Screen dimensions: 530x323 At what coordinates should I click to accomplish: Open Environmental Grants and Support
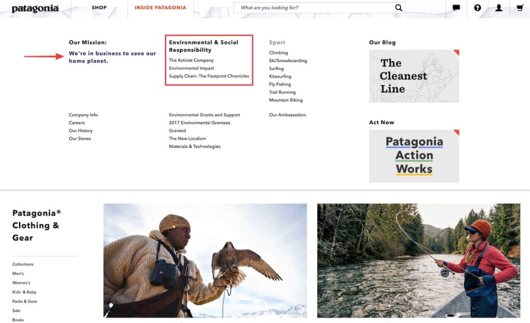[204, 115]
